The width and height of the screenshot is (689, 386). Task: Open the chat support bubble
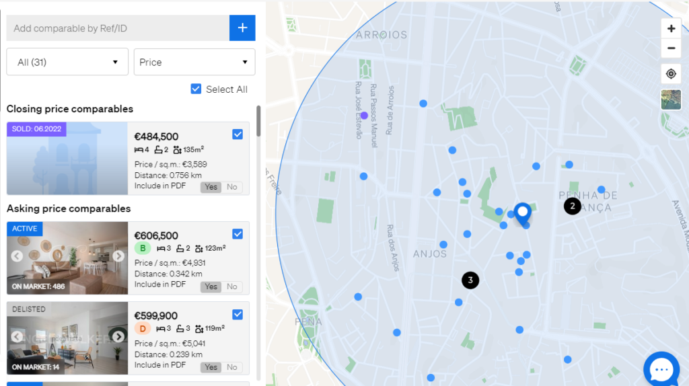pyautogui.click(x=661, y=369)
